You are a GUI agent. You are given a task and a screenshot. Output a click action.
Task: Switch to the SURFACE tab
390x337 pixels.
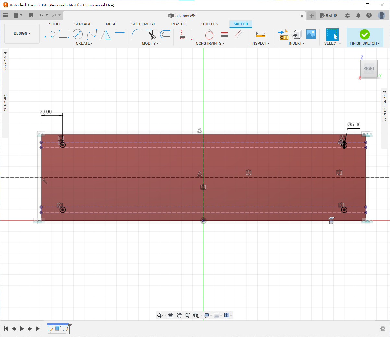point(82,24)
